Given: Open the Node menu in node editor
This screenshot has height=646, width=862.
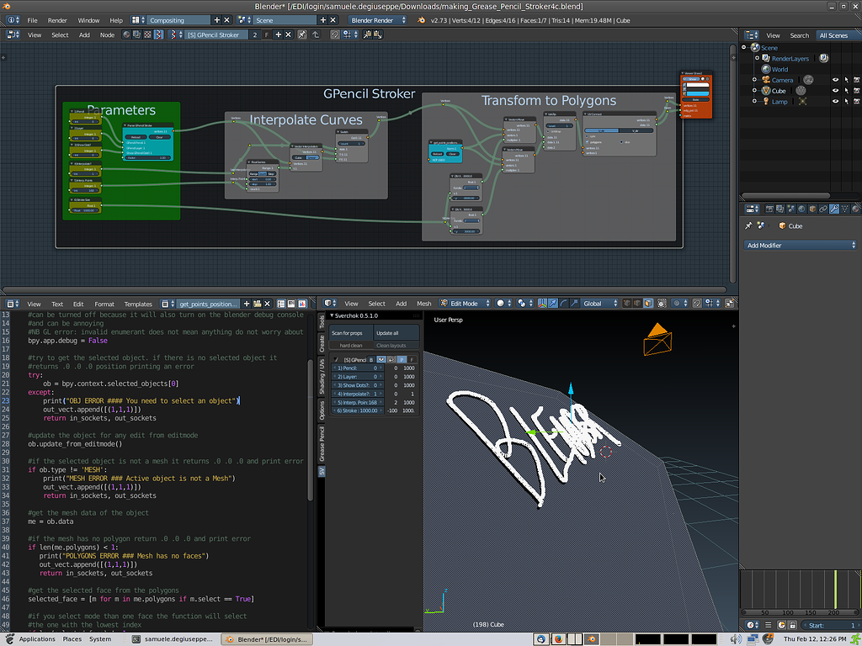Looking at the screenshot, I should pyautogui.click(x=107, y=34).
